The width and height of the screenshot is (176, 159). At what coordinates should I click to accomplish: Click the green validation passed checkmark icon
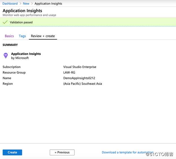[x=5, y=22]
